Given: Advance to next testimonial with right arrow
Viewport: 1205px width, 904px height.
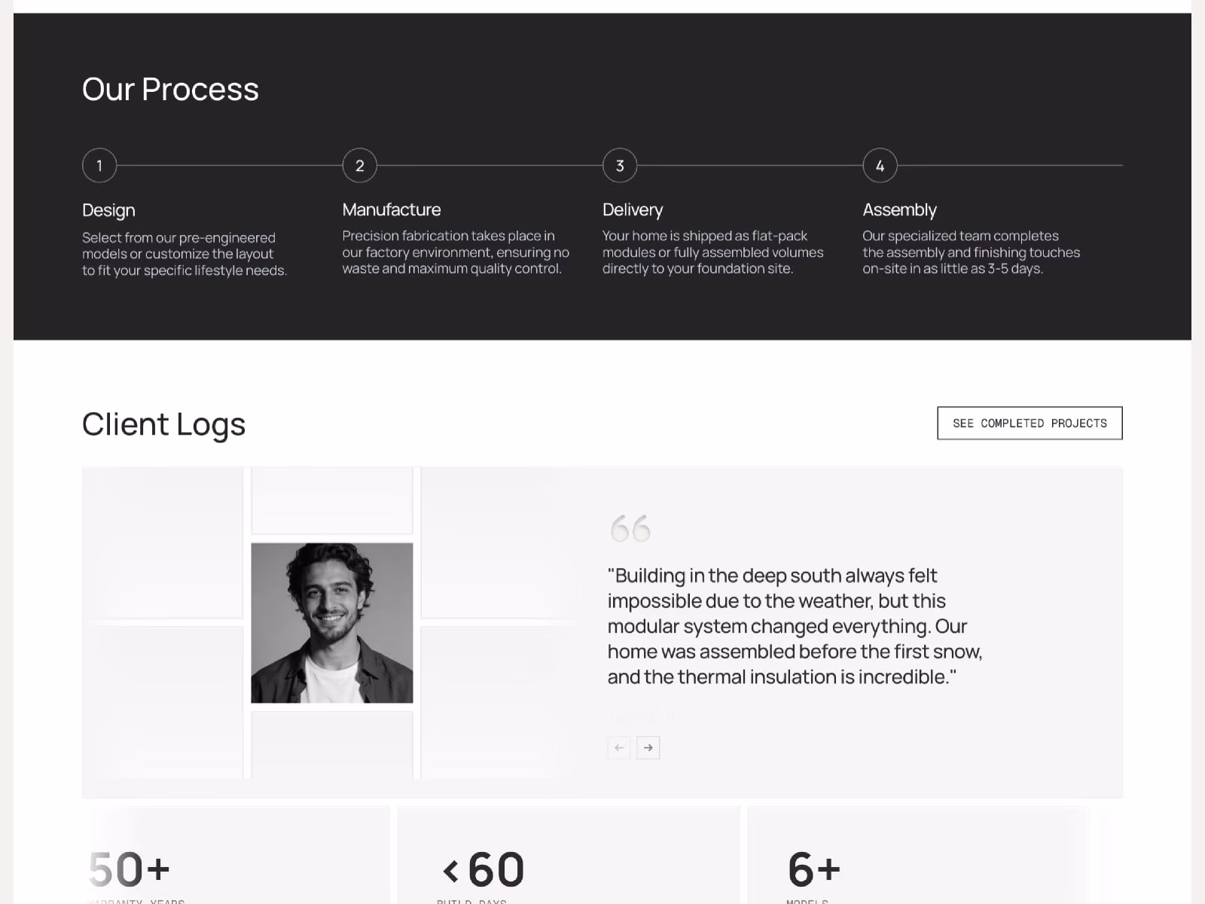Looking at the screenshot, I should tap(648, 747).
